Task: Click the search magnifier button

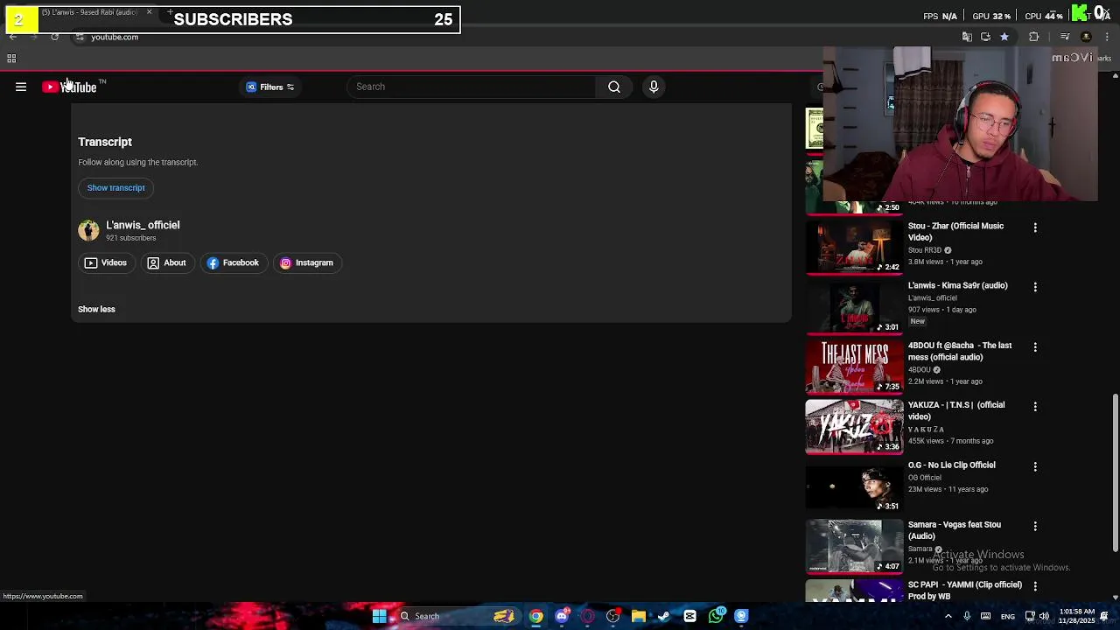Action: click(x=614, y=87)
